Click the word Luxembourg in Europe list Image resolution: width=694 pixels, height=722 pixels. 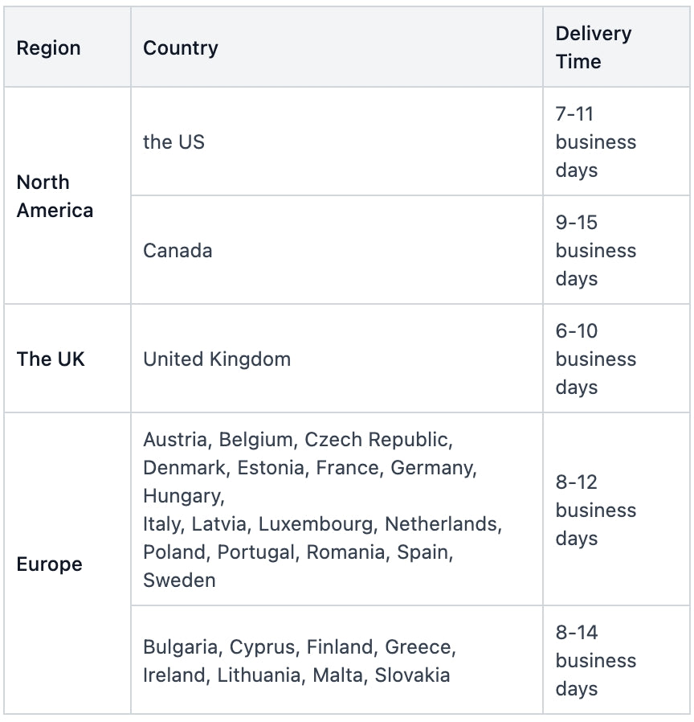tap(316, 524)
